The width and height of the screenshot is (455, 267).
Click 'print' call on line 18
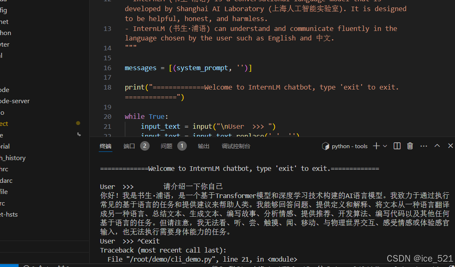point(135,87)
